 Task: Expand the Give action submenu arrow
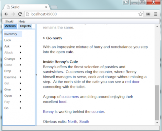tap(20, 89)
